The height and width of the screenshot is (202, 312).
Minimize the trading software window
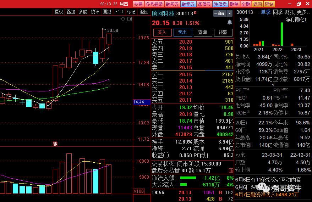(x=290, y=4)
